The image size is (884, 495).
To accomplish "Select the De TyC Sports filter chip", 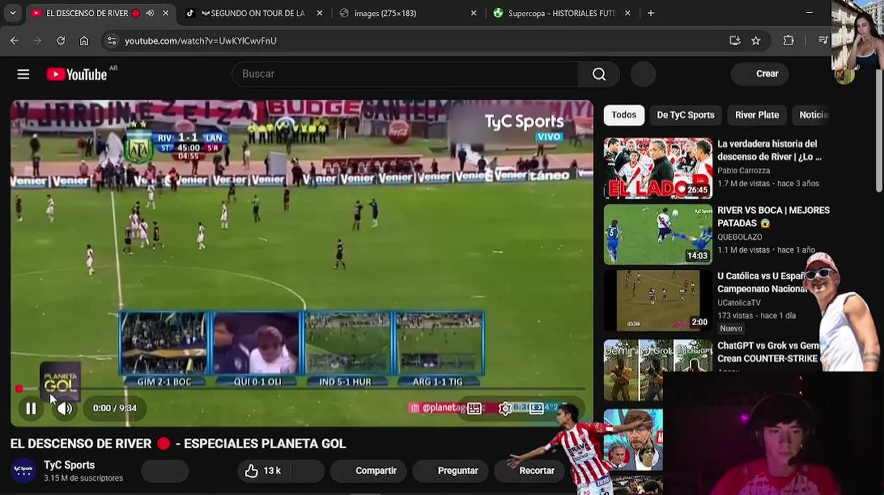I will 685,115.
